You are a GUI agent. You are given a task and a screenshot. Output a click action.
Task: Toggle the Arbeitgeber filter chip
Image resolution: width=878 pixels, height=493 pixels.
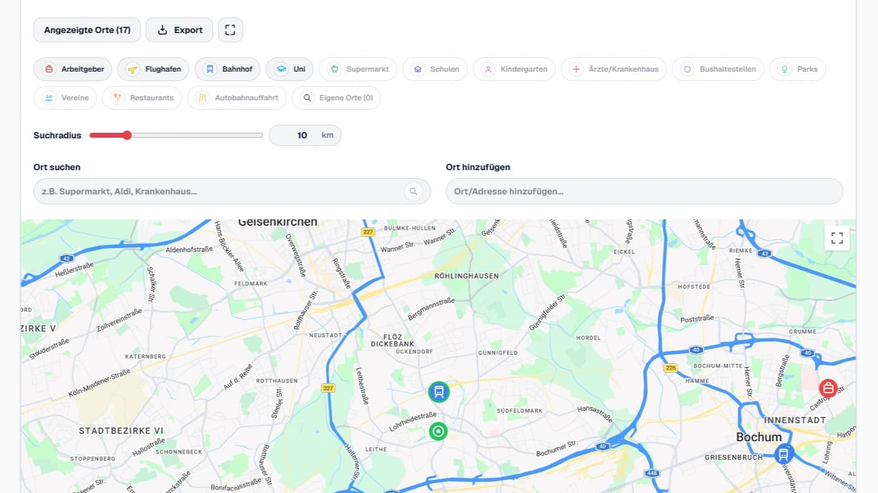tap(73, 69)
